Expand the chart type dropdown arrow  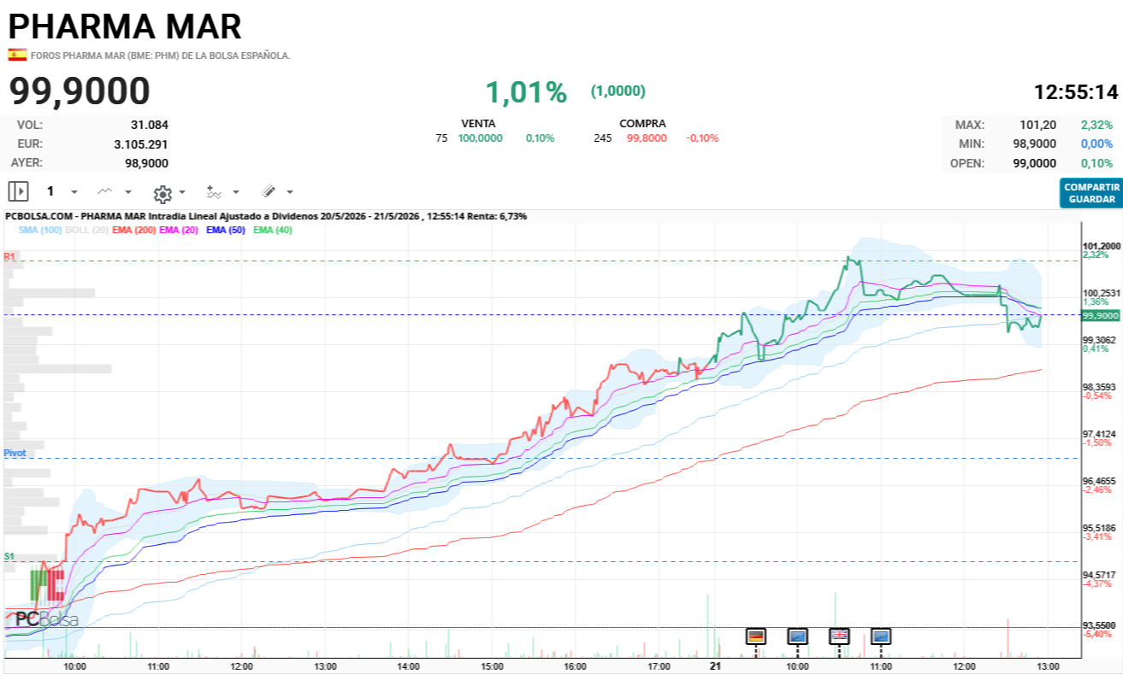point(128,192)
